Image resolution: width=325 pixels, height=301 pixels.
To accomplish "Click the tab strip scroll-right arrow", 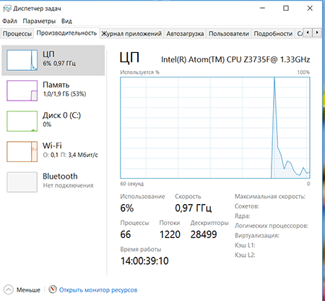I will click(x=317, y=33).
